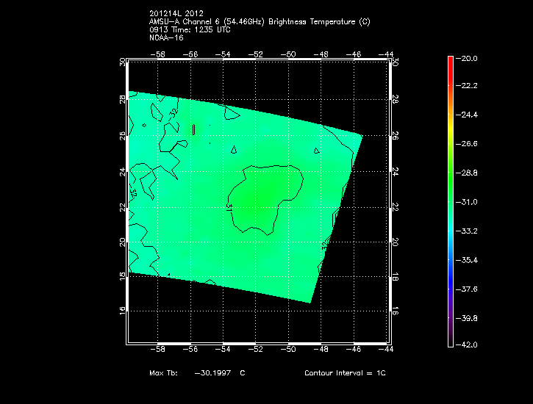Click the 30 latitude label on left axis
The height and width of the screenshot is (404, 533).
click(x=122, y=63)
